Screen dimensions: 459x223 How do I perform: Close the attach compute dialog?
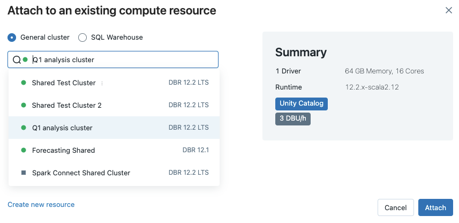click(449, 10)
